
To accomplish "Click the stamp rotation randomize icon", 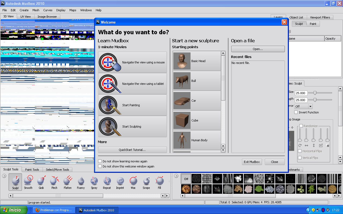I will pyautogui.click(x=300, y=146).
